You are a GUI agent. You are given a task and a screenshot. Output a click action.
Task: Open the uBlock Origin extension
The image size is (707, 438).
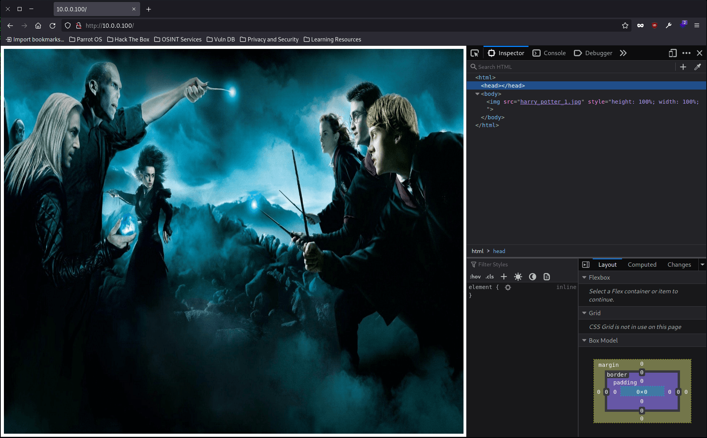[x=654, y=25]
